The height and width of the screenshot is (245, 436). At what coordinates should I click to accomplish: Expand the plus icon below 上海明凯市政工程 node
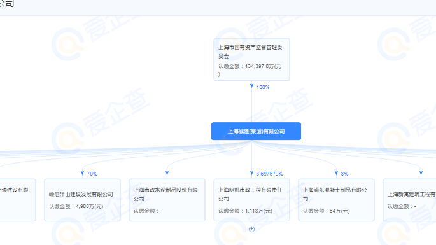coord(251,229)
